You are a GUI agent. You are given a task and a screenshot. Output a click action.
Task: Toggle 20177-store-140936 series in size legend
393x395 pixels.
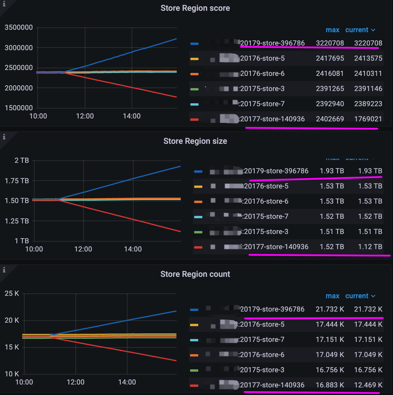tap(276, 247)
